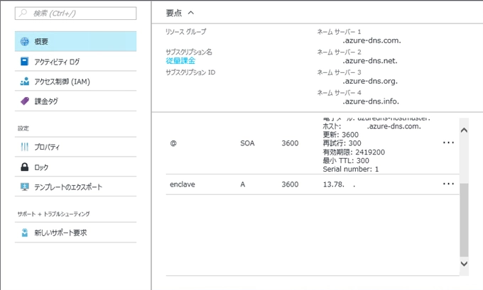Click the record list scroll down arrow
The width and height of the screenshot is (483, 290).
tap(464, 264)
